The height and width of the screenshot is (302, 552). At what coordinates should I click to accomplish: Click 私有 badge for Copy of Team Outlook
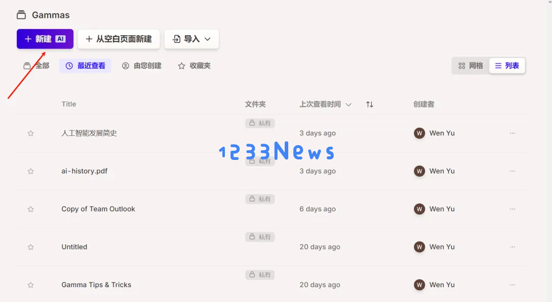click(x=260, y=199)
